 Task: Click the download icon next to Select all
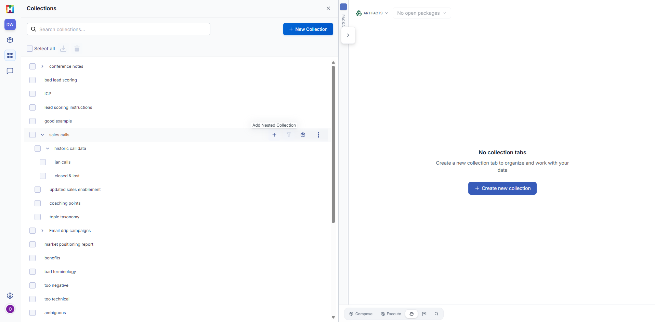(63, 49)
